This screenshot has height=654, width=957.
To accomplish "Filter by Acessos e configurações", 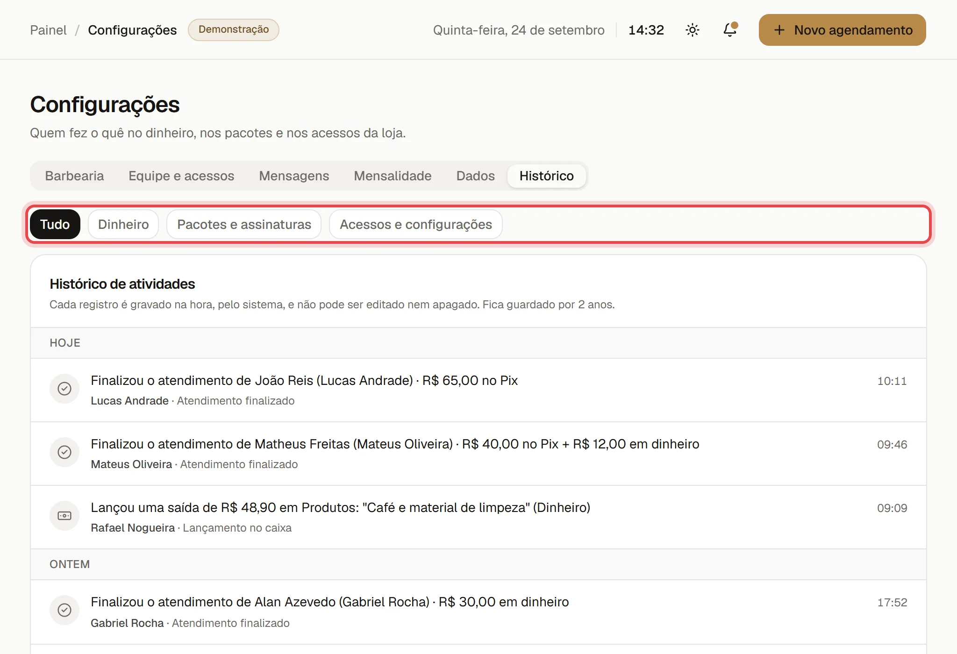I will click(x=416, y=224).
